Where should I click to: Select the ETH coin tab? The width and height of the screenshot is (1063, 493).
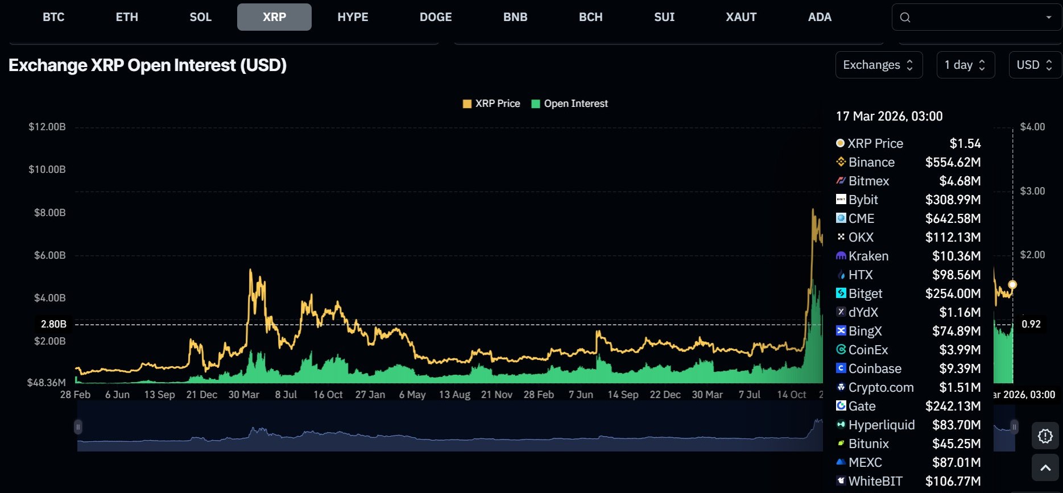click(x=127, y=17)
